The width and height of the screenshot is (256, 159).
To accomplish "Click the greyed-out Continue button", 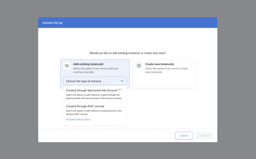I will 204,135.
